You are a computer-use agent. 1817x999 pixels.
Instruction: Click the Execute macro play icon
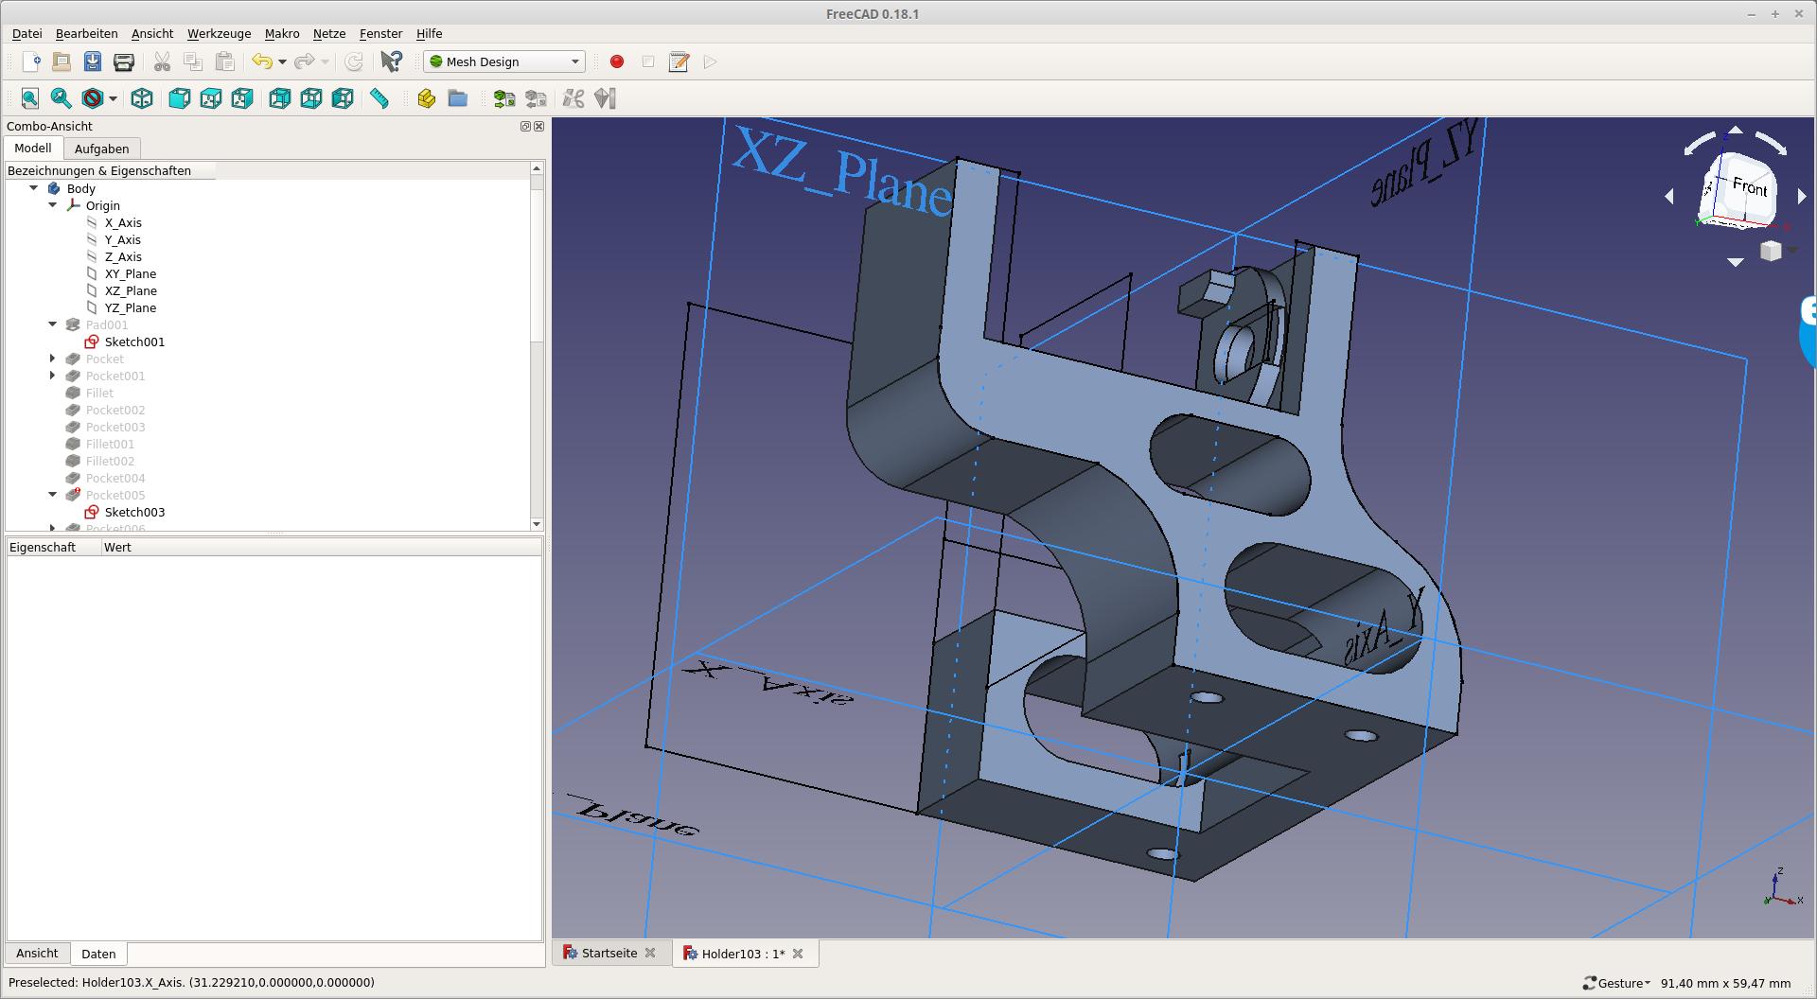711,61
